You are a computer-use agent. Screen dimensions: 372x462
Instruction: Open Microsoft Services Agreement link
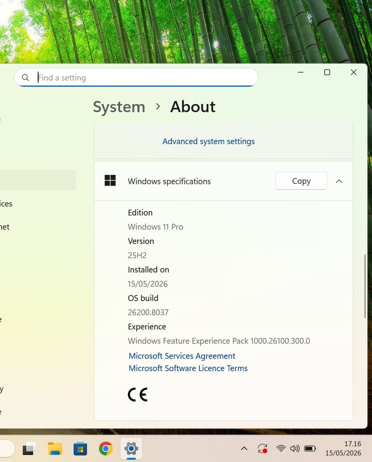(x=182, y=356)
